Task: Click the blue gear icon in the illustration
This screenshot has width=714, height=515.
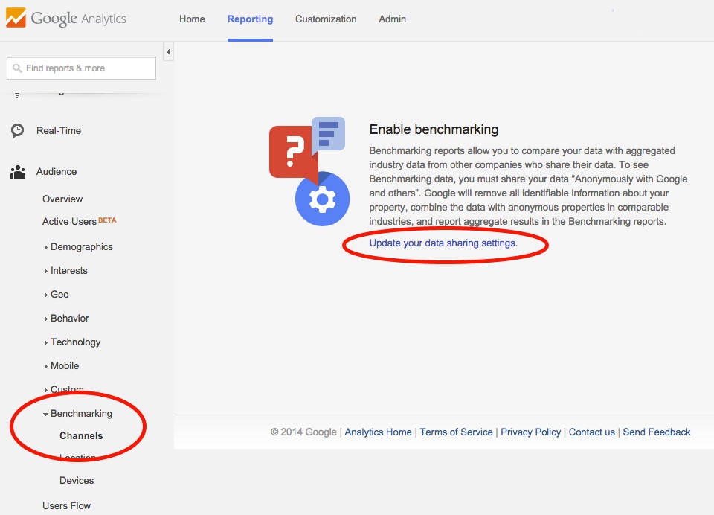Action: point(322,199)
